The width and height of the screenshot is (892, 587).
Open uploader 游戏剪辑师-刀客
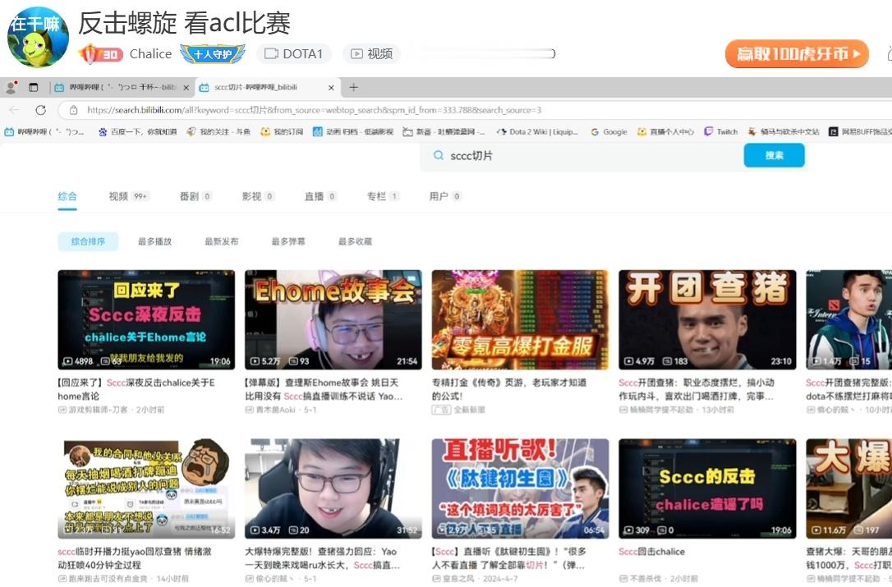tap(98, 410)
